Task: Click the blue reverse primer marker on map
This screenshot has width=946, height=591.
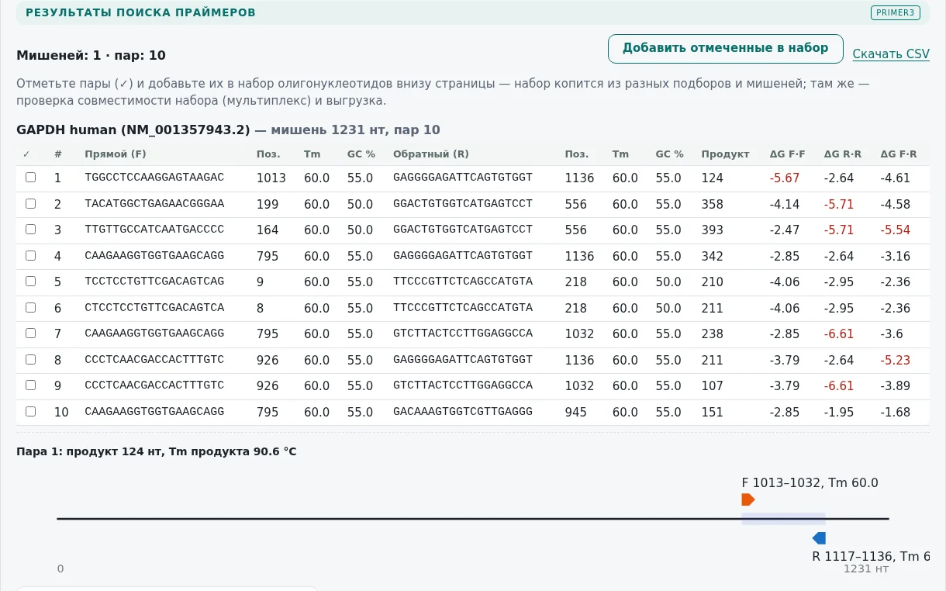Action: point(819,538)
